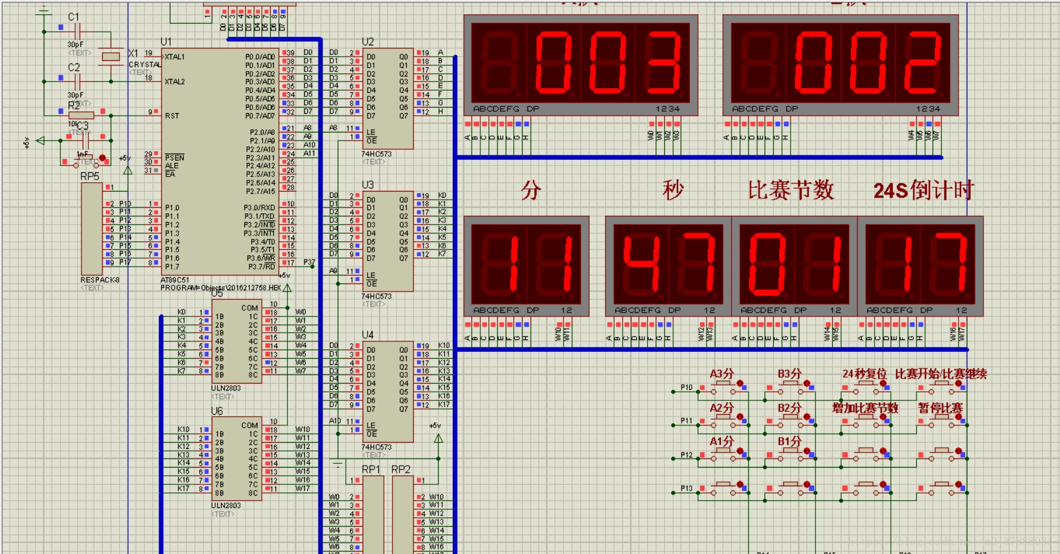Toggle the red latch dot on 24秒复位 switch

[883, 384]
